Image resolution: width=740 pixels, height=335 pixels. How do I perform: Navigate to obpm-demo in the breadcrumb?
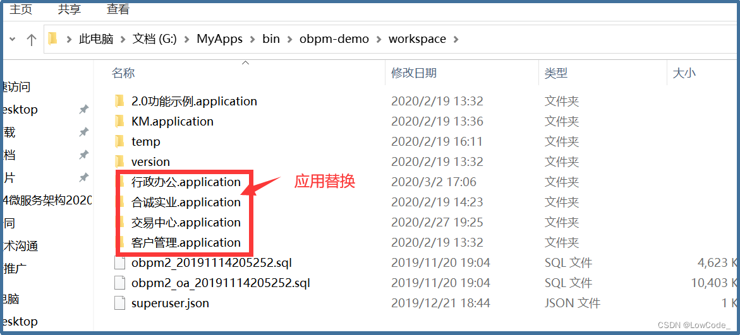pos(334,38)
